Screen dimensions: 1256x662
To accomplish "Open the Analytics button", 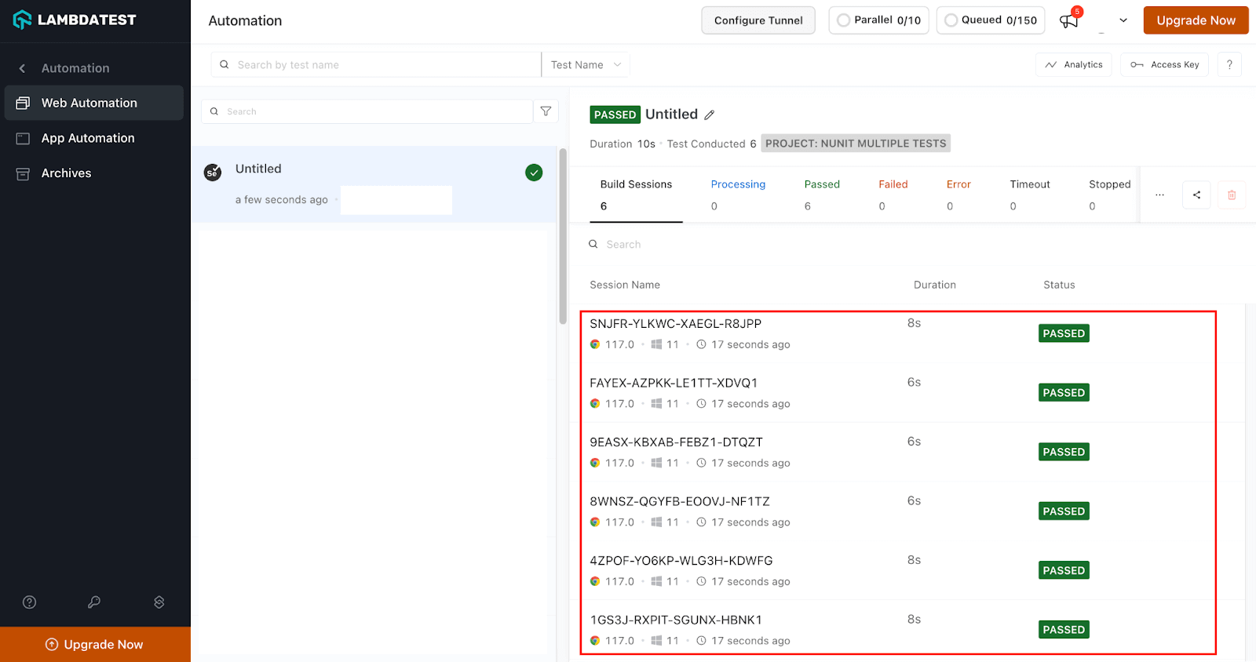I will coord(1074,65).
